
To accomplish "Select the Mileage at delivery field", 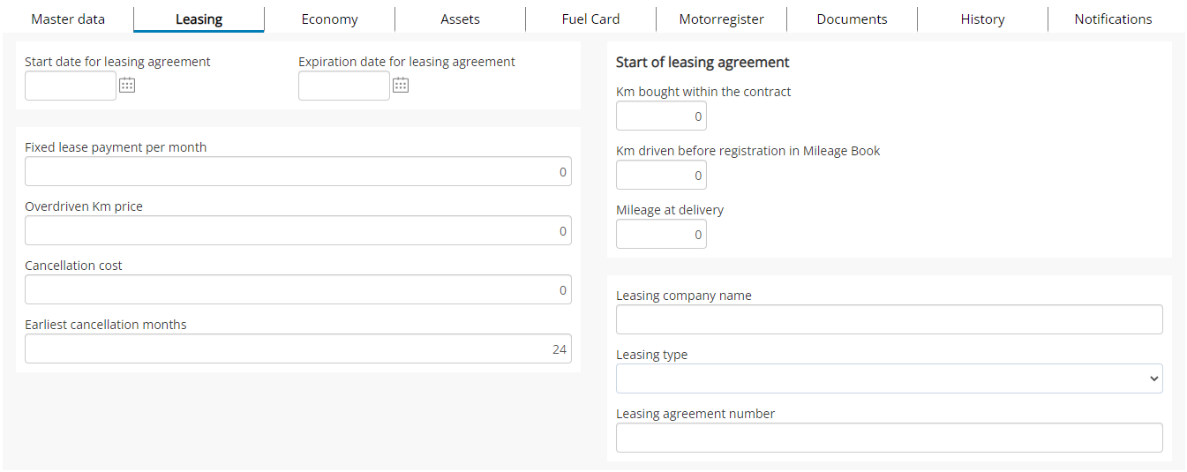I will [x=661, y=234].
